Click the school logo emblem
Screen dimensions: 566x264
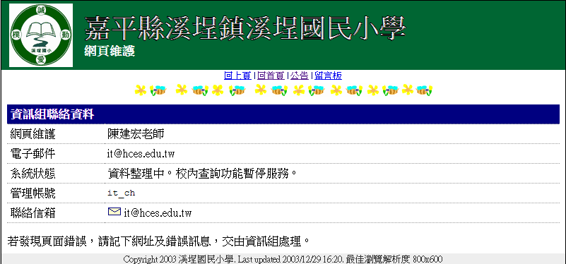pos(41,35)
